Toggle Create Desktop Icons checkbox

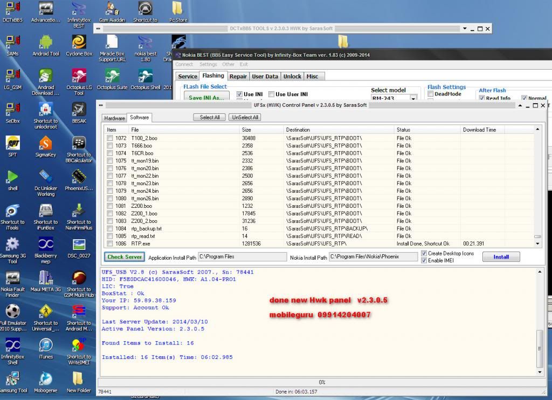point(424,253)
